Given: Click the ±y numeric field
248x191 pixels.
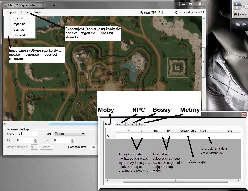Looking at the screenshot, I should pos(62,140).
